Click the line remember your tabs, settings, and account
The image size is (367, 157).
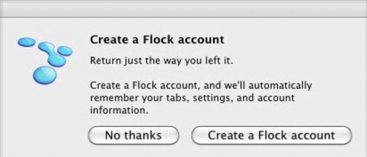pos(192,97)
